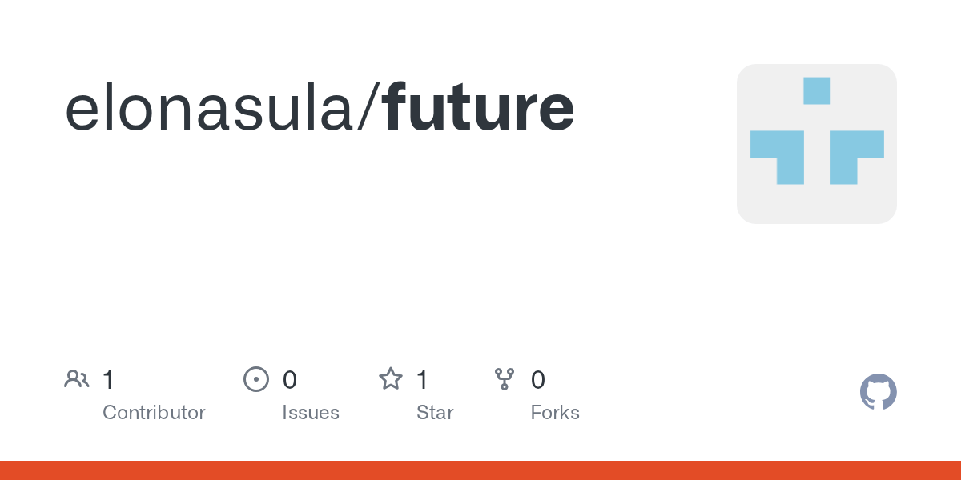Select the Issues label
The image size is (961, 480).
(311, 413)
